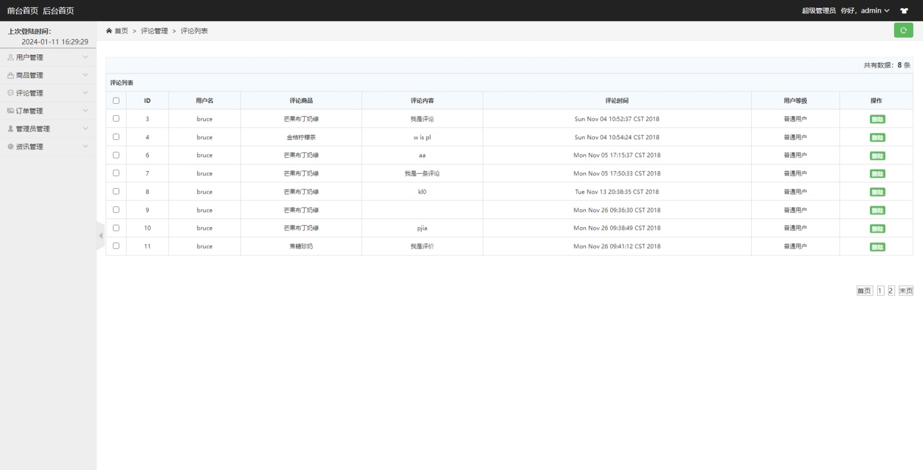Image resolution: width=923 pixels, height=470 pixels.
Task: Delete the 'w is pl' comment
Action: coord(877,138)
